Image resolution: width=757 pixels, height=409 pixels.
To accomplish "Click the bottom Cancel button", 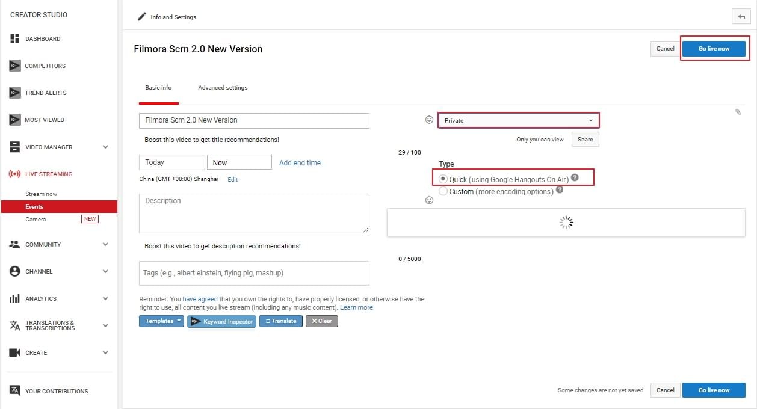I will click(x=665, y=390).
